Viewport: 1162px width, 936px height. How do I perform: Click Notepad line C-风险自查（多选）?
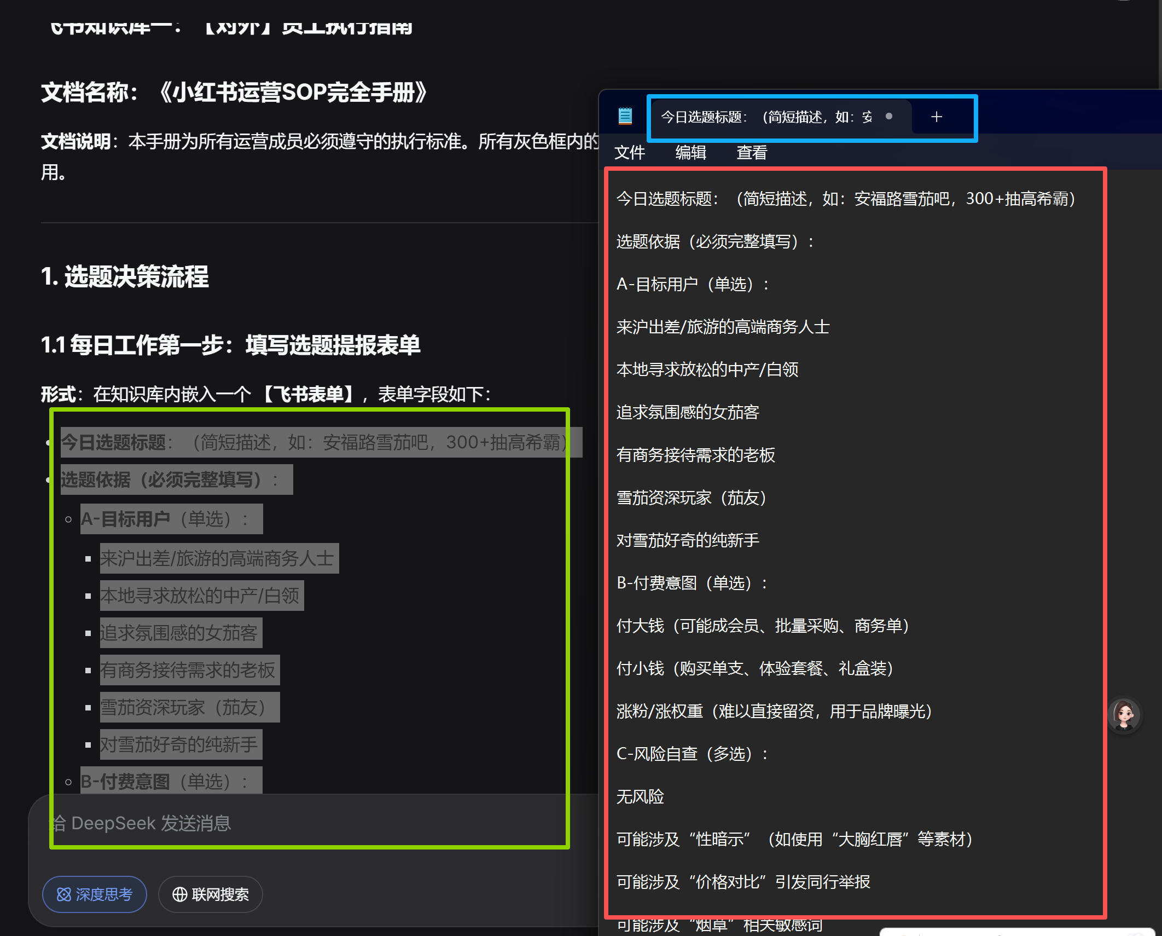coord(692,754)
